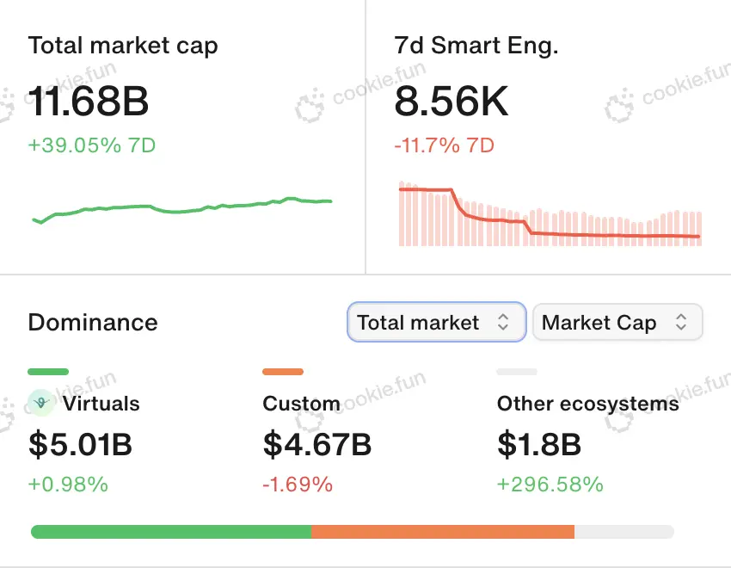
Task: Click the chevron arrows in Market Cap selector
Action: 681,323
